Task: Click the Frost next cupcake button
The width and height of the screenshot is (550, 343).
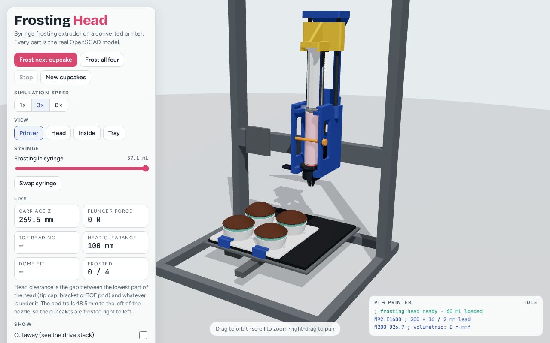Action: (x=46, y=60)
